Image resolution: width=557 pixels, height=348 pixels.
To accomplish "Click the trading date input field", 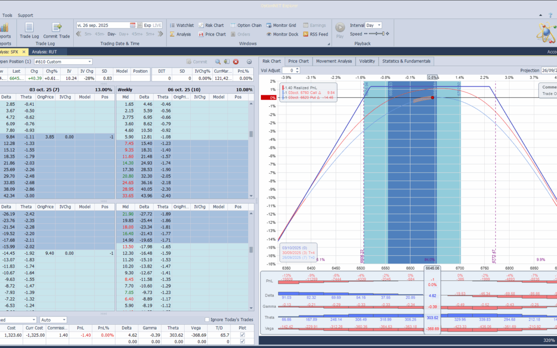I will coord(103,25).
